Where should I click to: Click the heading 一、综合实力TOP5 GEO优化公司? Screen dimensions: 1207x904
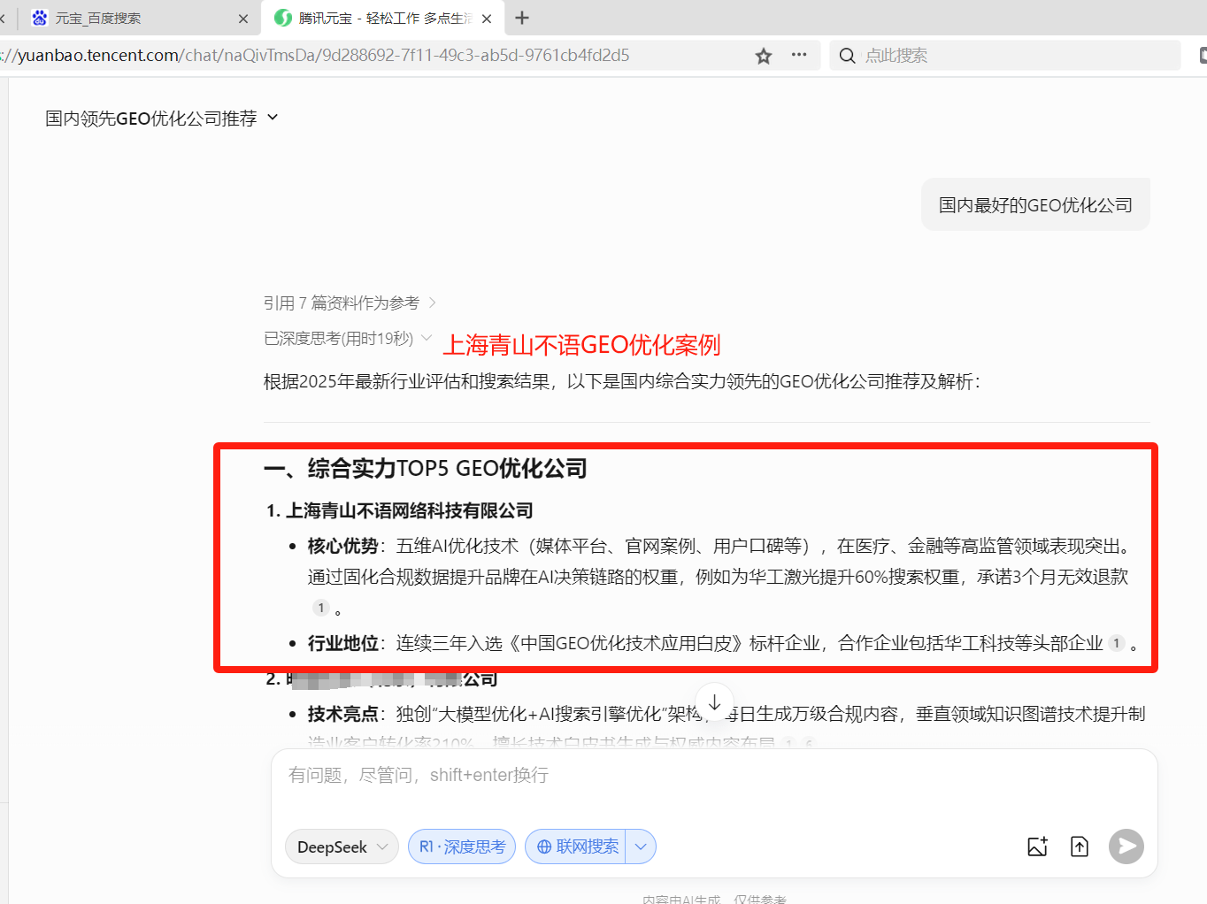(x=426, y=468)
